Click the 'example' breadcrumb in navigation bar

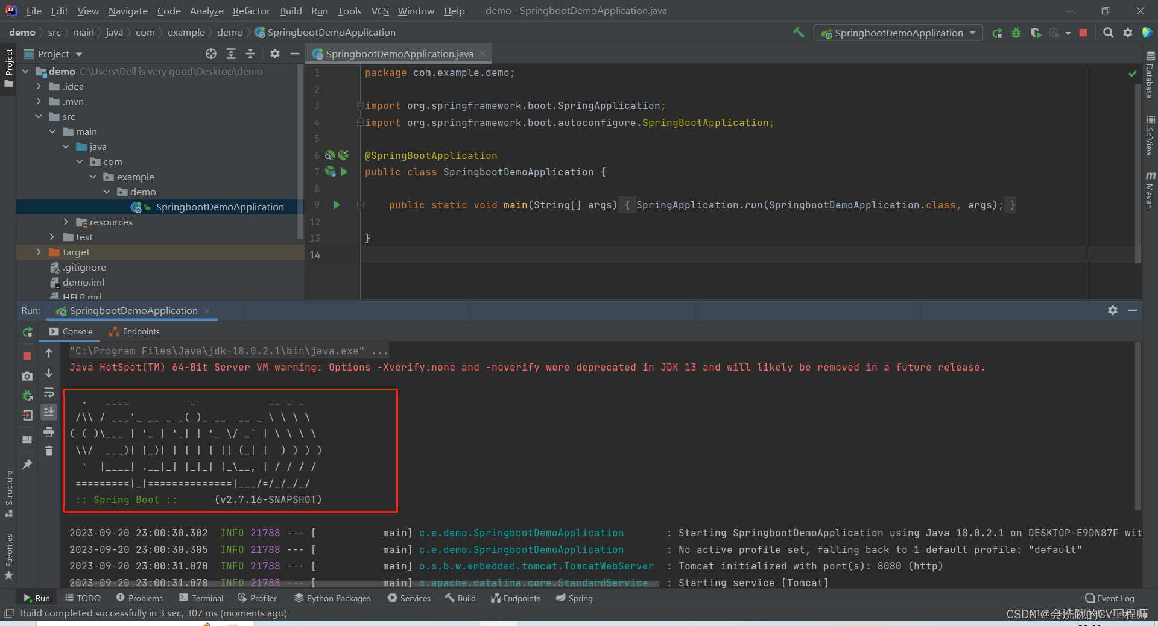pyautogui.click(x=186, y=32)
